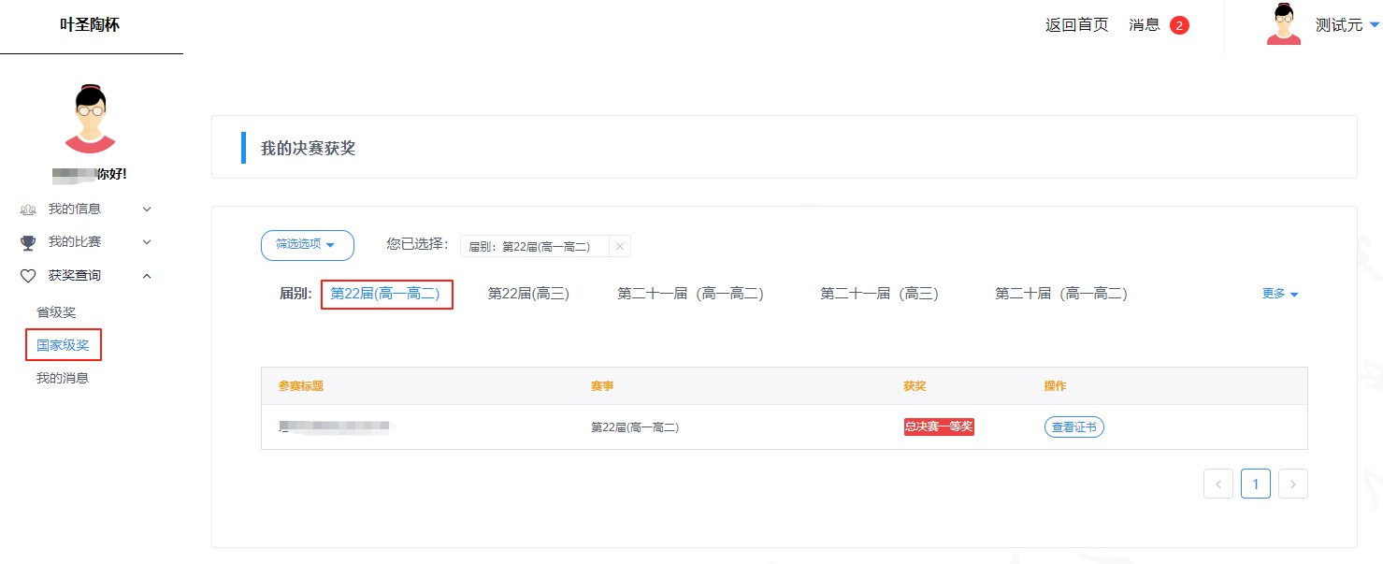Select page 1 in pagination
Image resolution: width=1383 pixels, height=564 pixels.
tap(1255, 484)
